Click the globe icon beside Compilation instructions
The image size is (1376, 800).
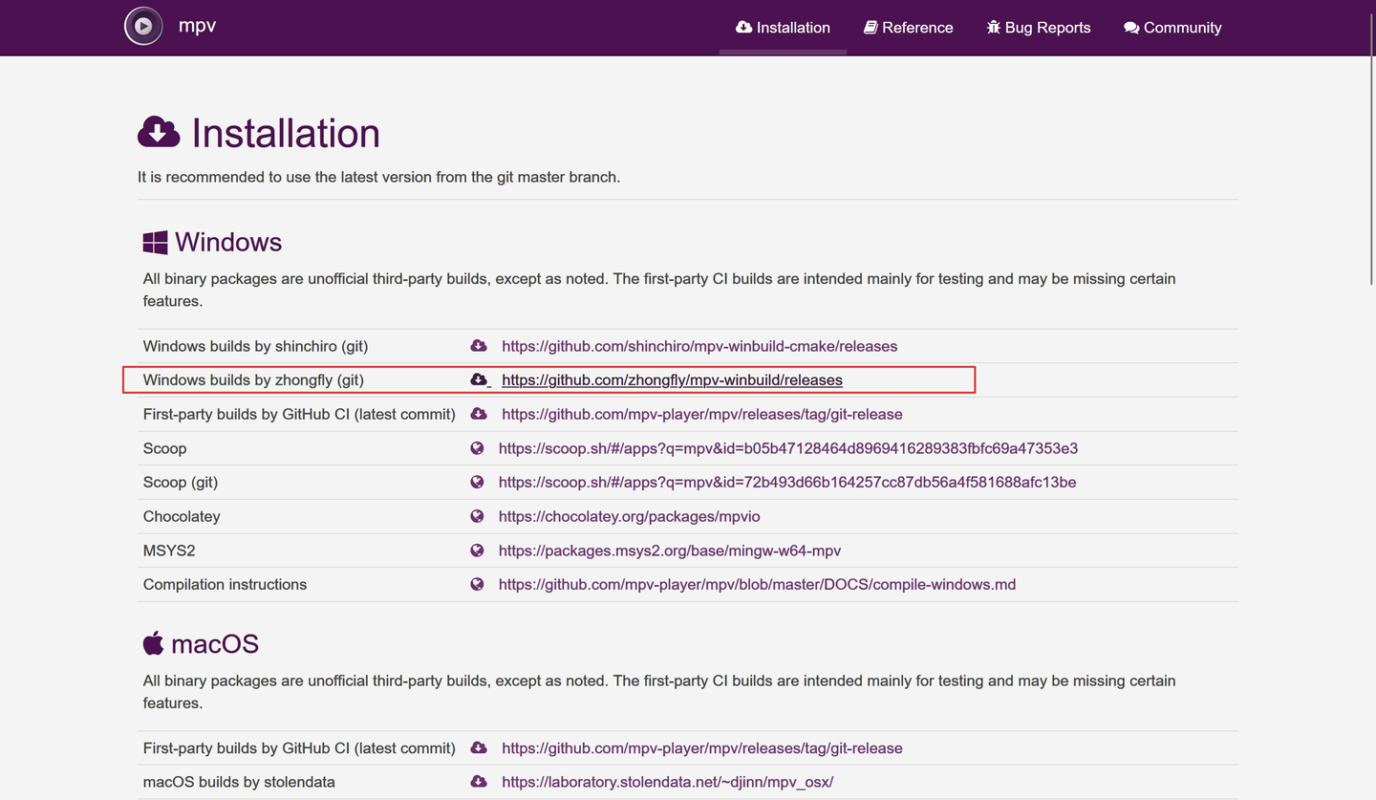pyautogui.click(x=477, y=585)
